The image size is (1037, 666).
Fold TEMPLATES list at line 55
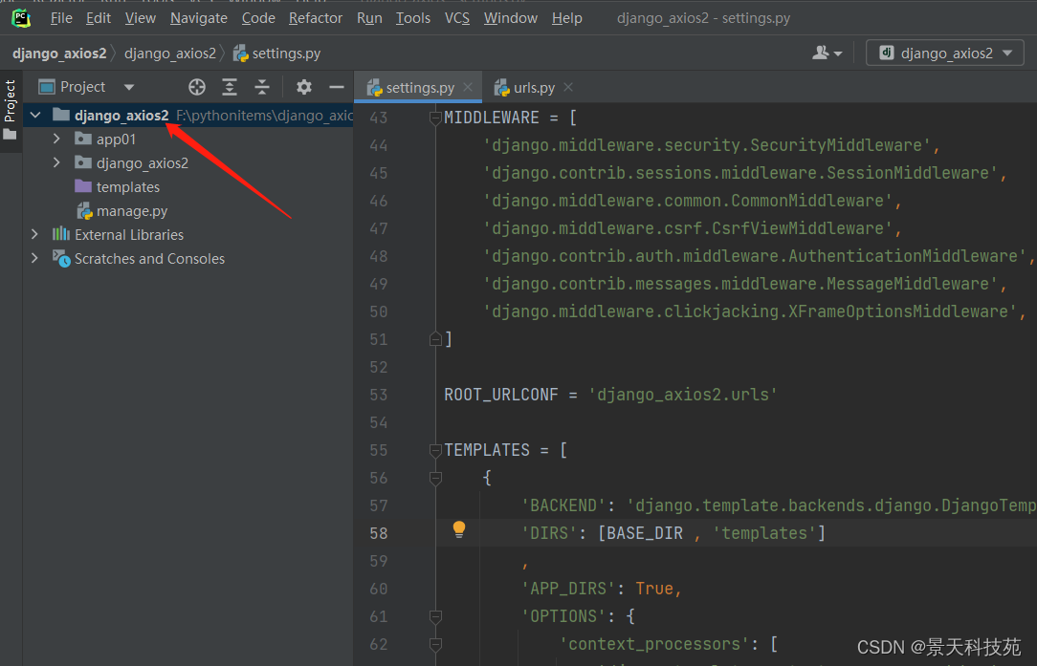click(x=435, y=451)
